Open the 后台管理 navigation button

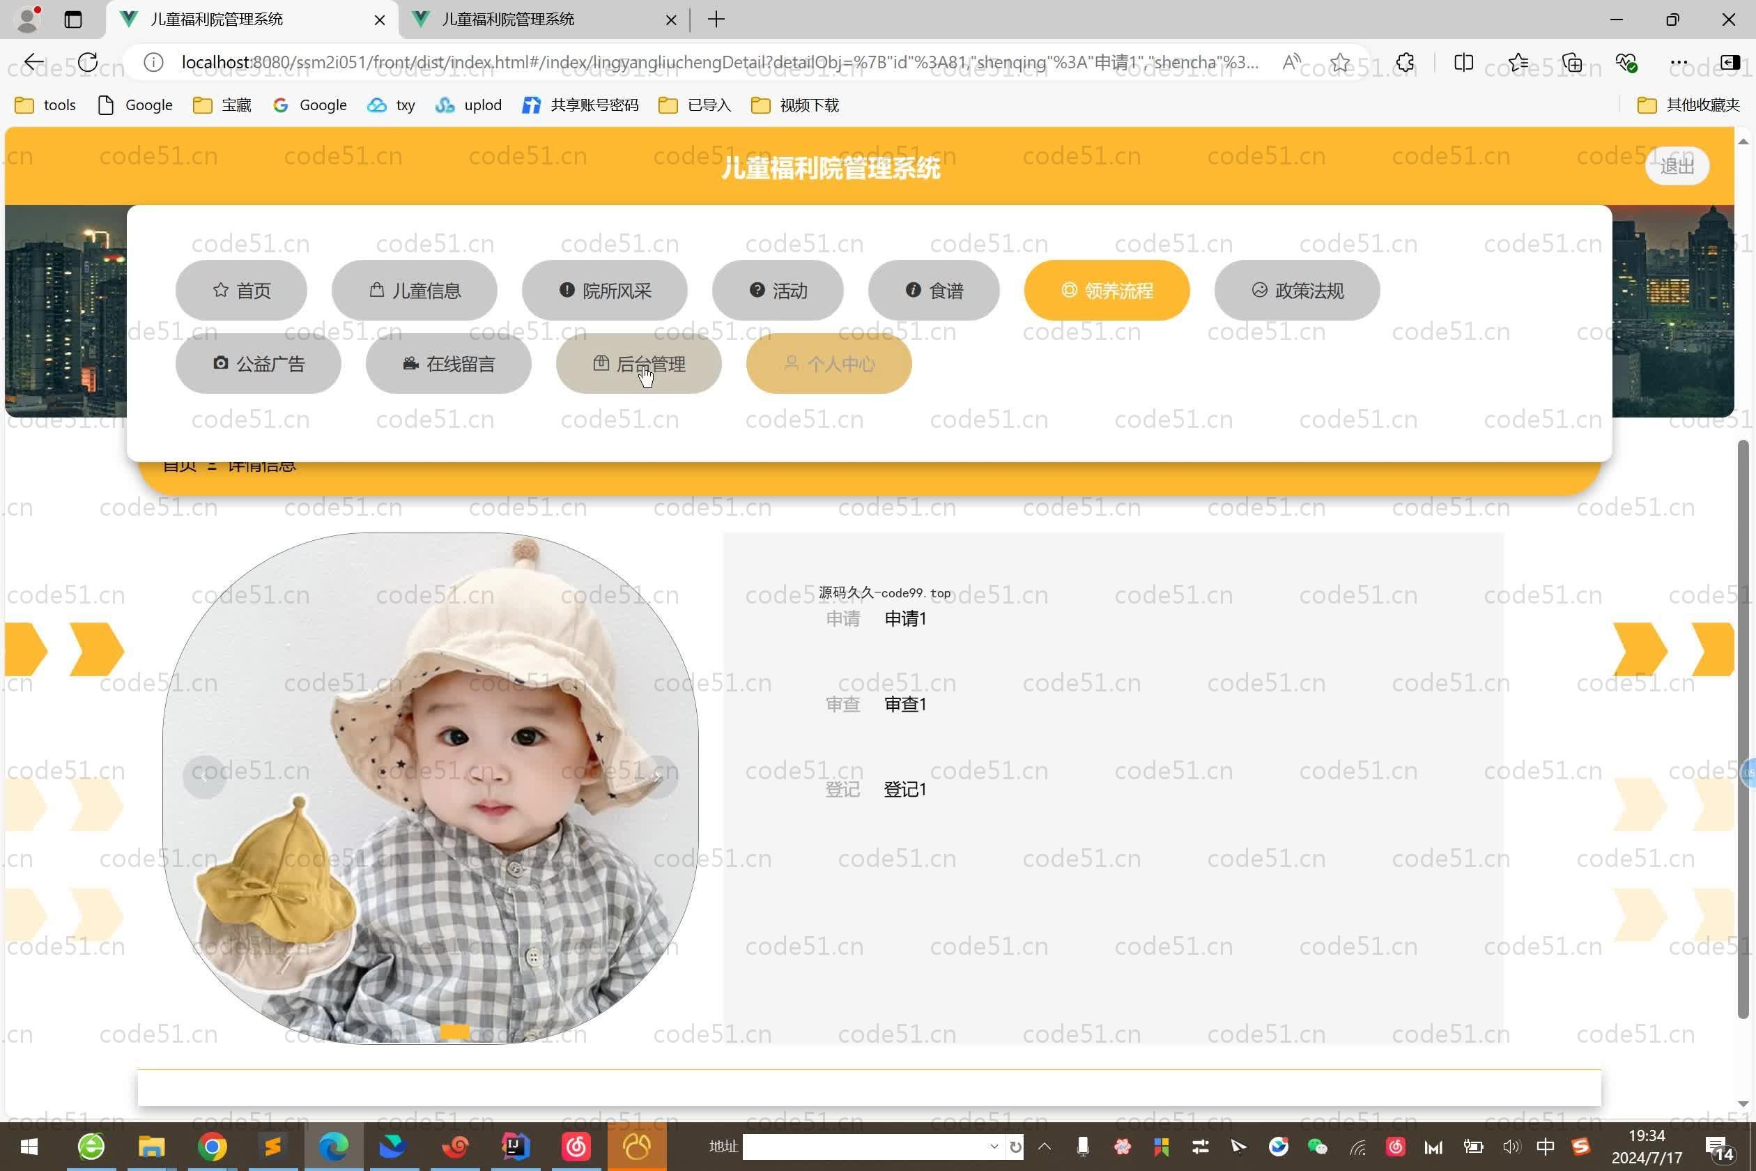638,364
